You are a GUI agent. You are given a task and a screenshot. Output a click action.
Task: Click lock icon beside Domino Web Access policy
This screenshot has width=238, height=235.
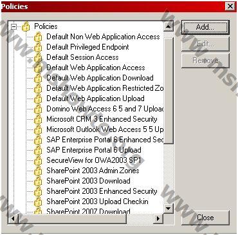[x=38, y=109]
